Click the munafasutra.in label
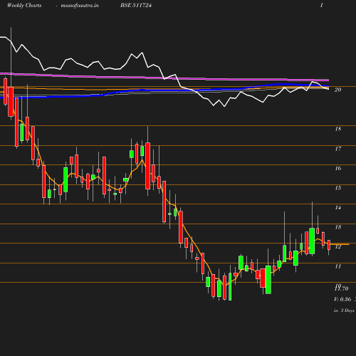The image size is (356, 356). point(80,5)
